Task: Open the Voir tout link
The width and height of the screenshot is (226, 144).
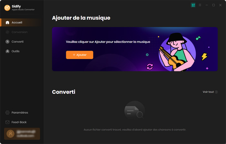Action: (210, 92)
